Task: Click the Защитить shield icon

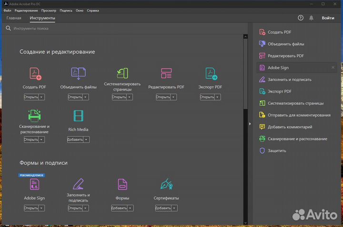Action: (262, 151)
